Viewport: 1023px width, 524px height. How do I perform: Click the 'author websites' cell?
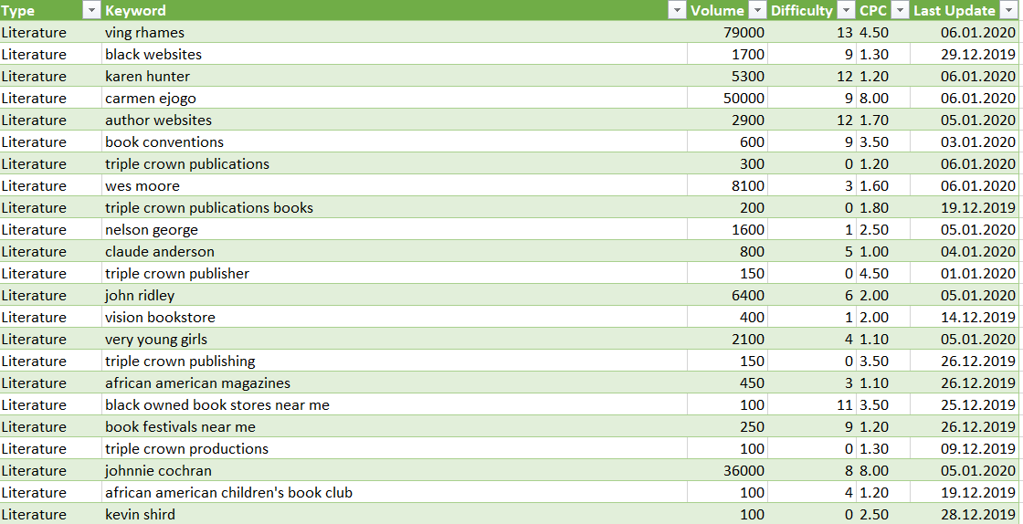394,120
